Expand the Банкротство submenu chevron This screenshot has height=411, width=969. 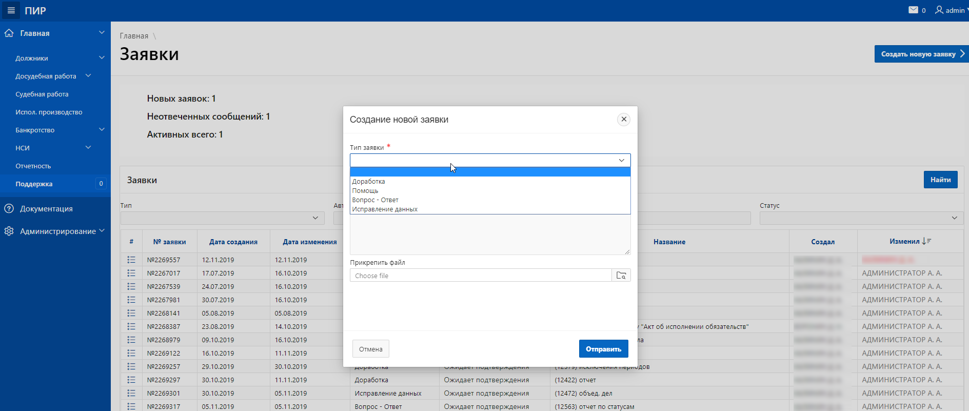(102, 129)
